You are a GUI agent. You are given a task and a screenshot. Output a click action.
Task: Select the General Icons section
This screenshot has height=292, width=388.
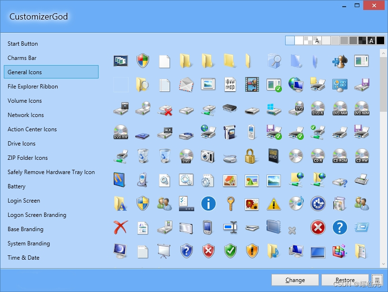(x=51, y=72)
